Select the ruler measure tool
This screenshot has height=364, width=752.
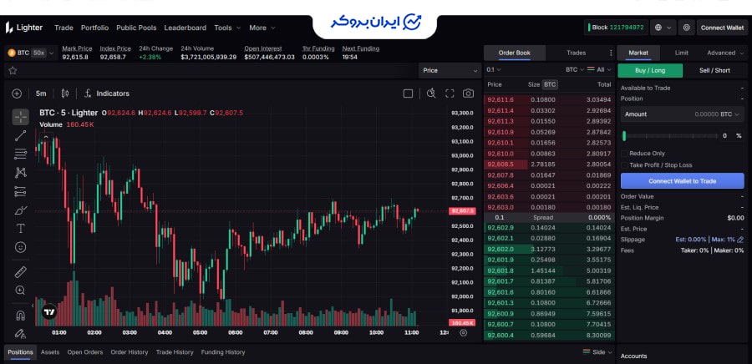point(21,272)
